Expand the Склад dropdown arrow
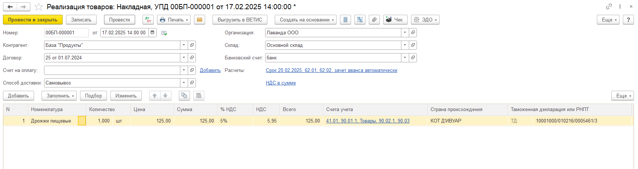Screen dimensions: 638x169 tap(405, 45)
